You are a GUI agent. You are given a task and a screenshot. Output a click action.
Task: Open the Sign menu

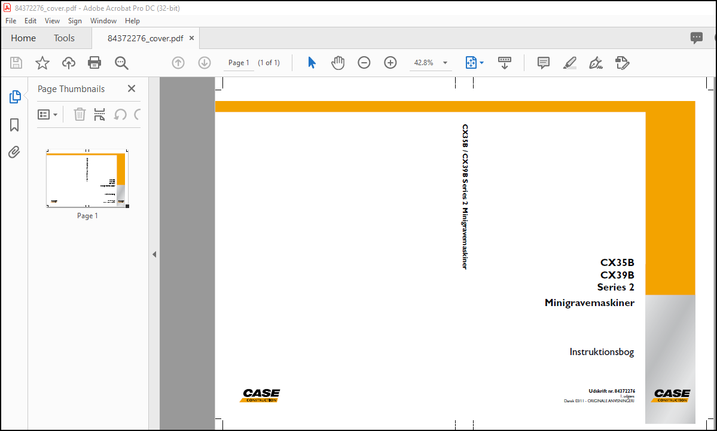point(75,20)
